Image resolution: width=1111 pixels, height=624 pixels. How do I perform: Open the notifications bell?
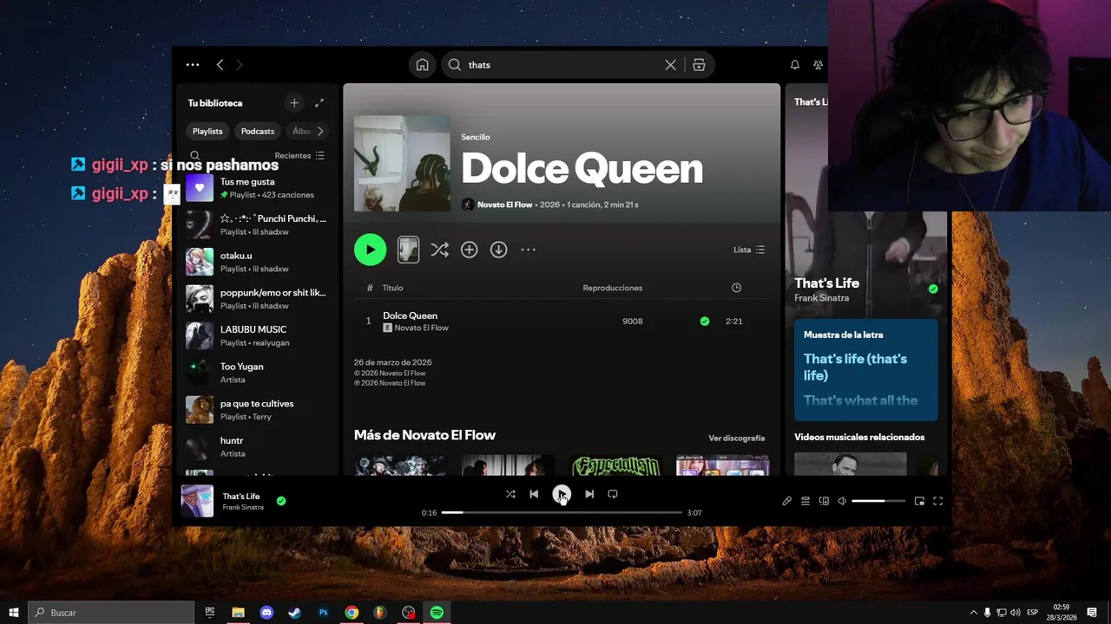[x=794, y=65]
